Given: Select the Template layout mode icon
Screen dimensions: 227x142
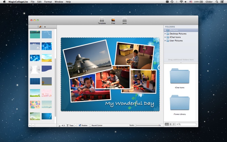Looking at the screenshot, I should (x=102, y=20).
